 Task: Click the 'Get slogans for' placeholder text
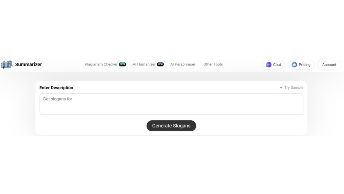pos(57,99)
